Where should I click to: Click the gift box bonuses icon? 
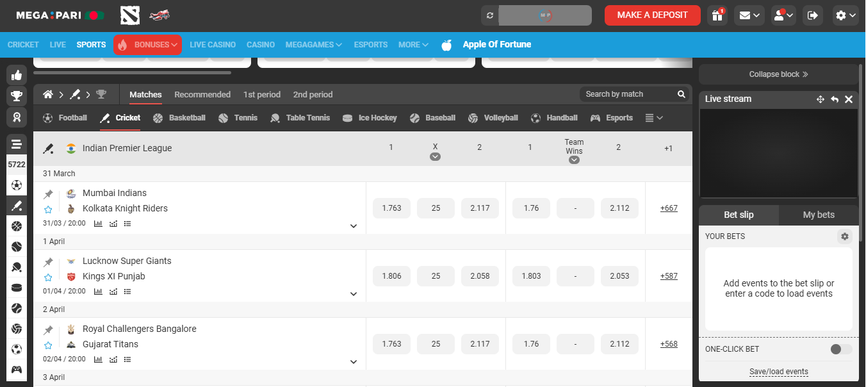[717, 15]
